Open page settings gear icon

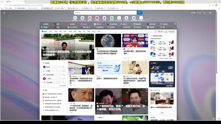coord(204,13)
